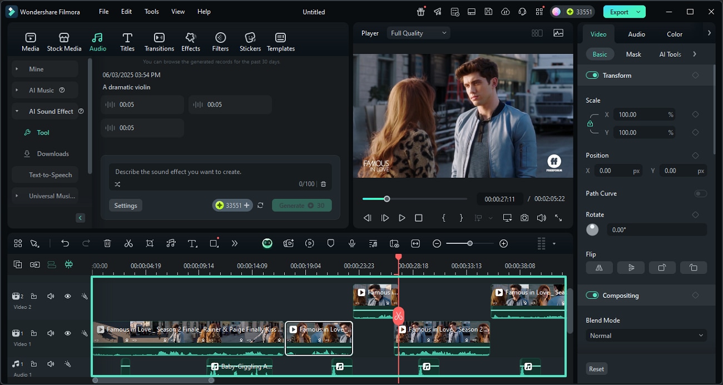723x385 pixels.
Task: Select the Mask sub-tab
Action: coord(633,54)
